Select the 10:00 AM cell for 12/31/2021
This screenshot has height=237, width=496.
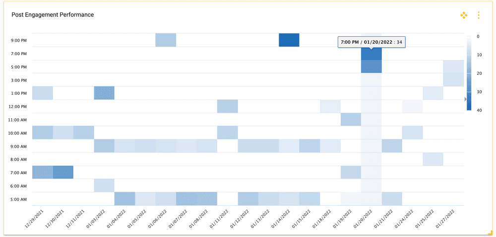83,132
